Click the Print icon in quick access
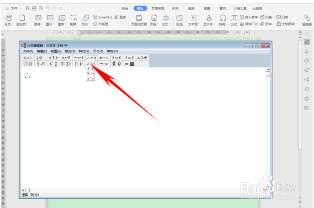 34,8
